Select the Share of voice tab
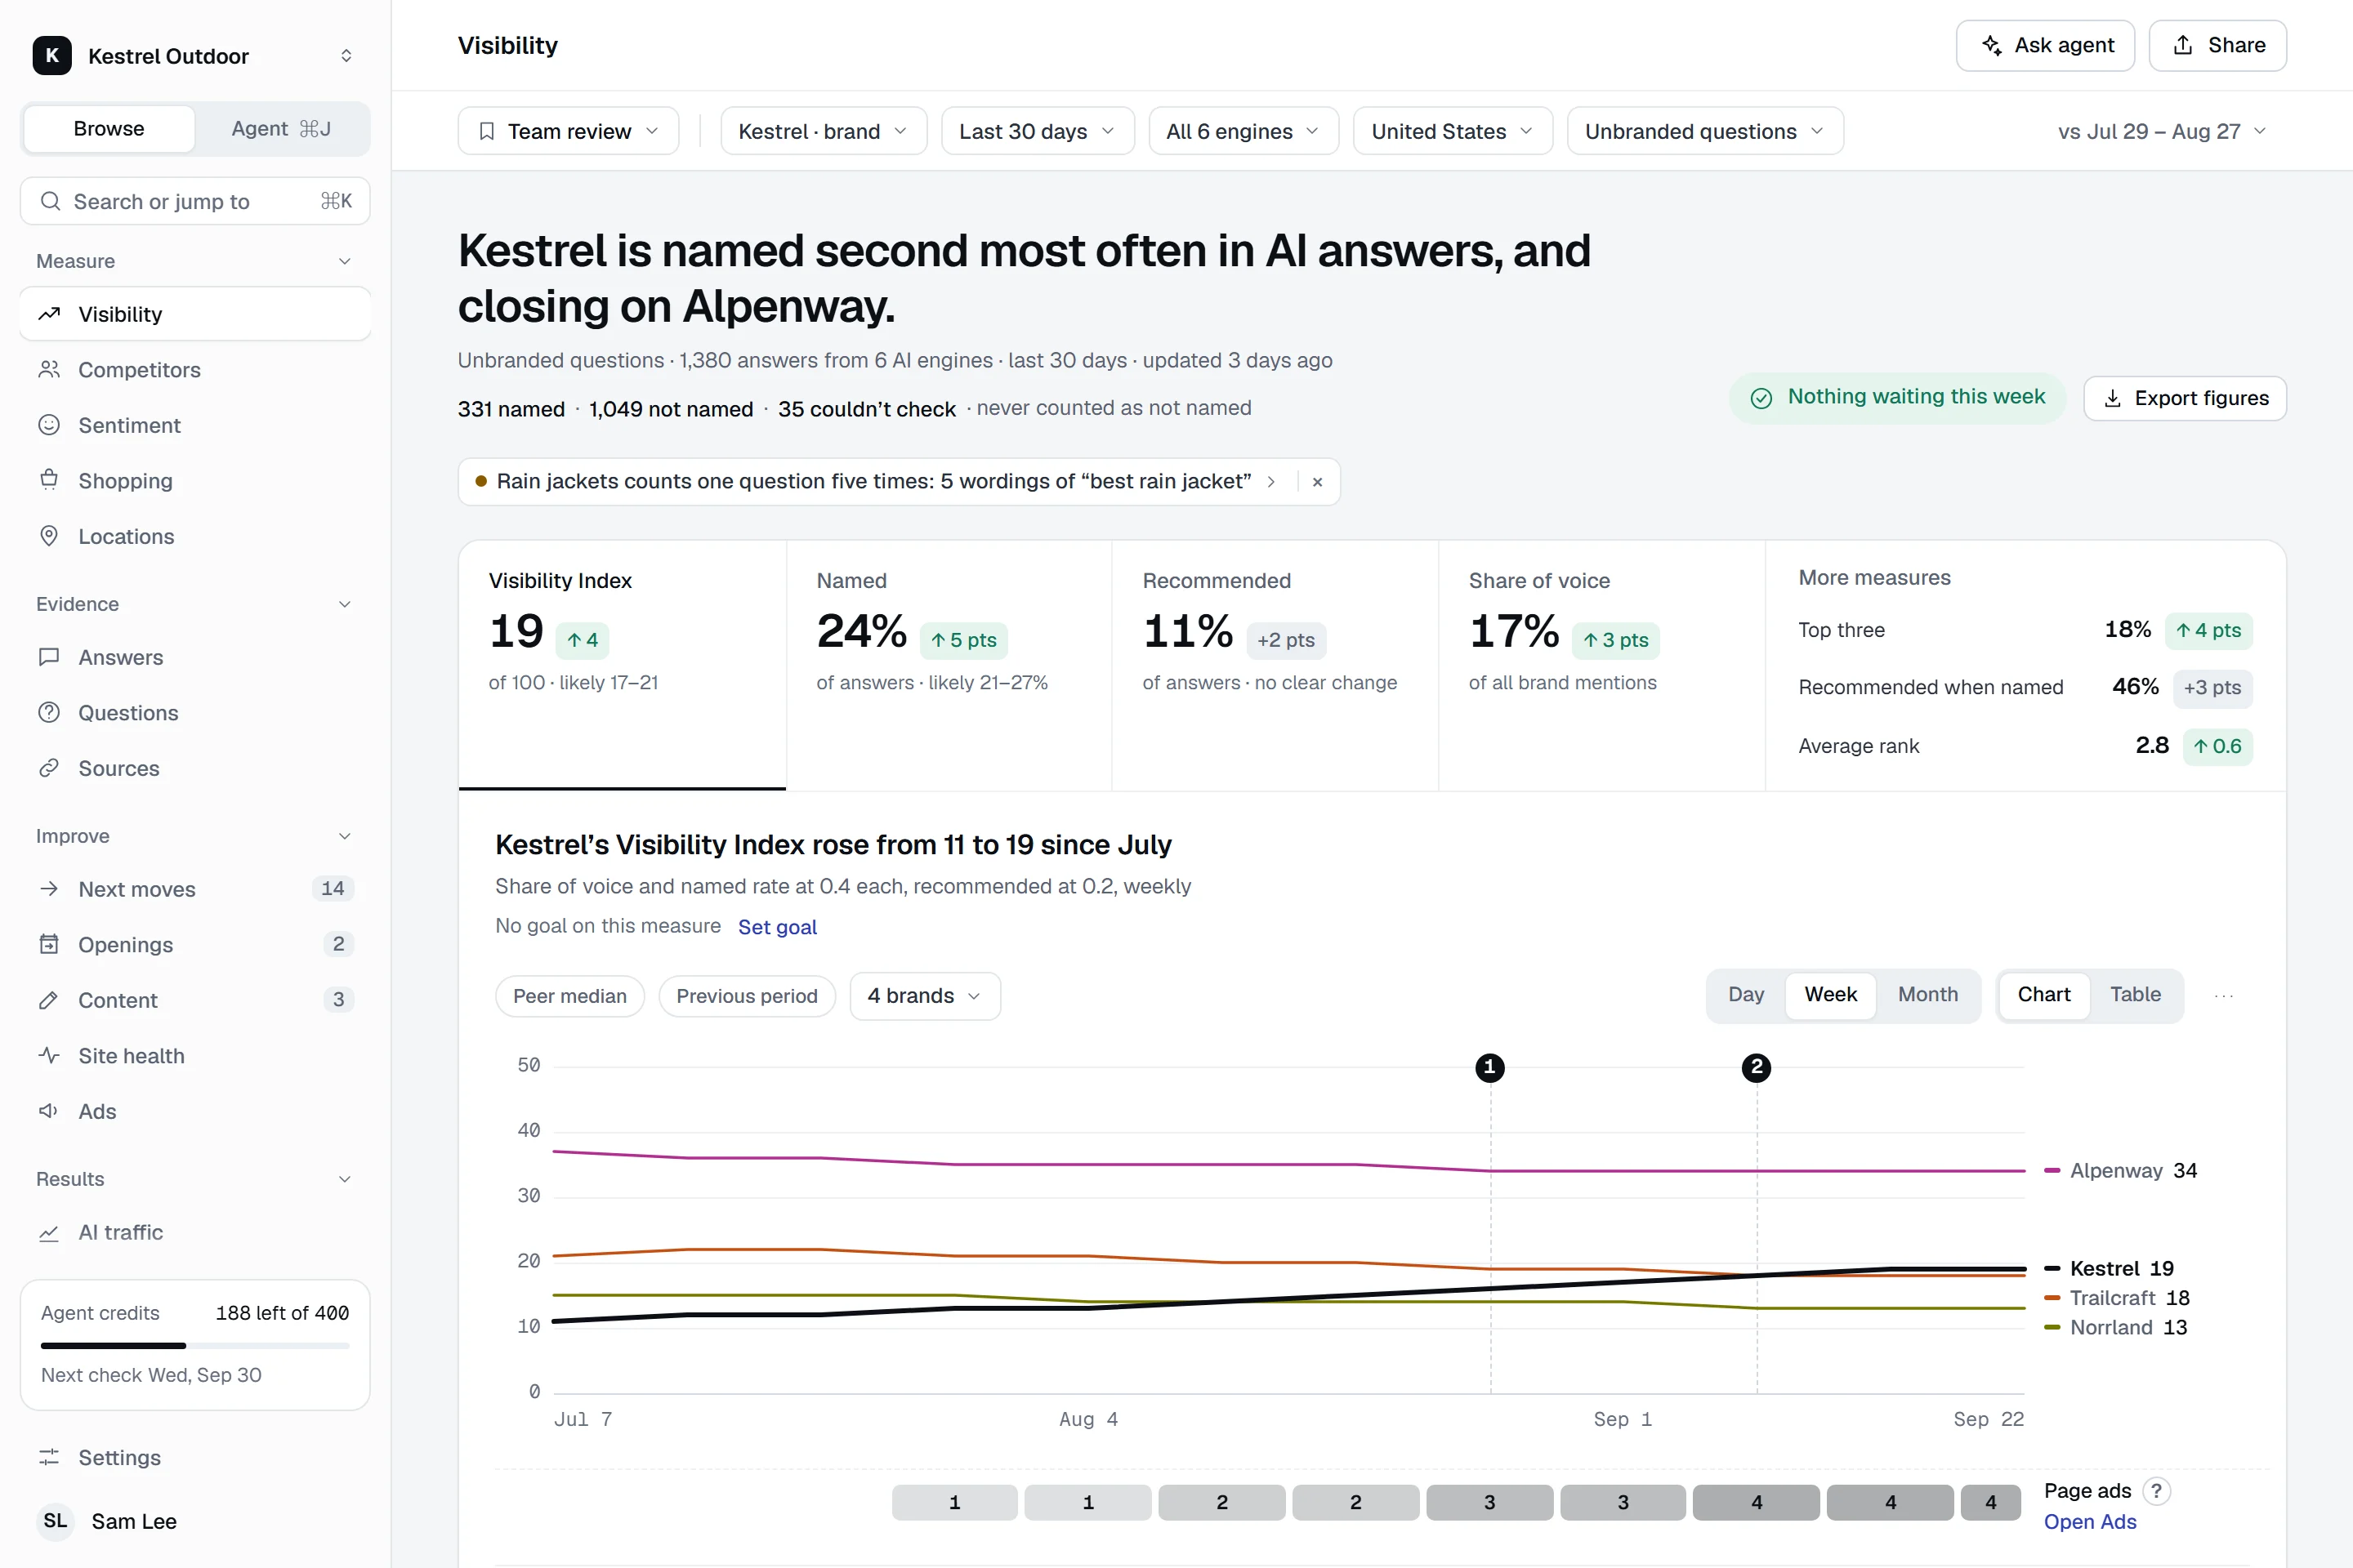Screen dimensions: 2353x1568 coord(1601,665)
